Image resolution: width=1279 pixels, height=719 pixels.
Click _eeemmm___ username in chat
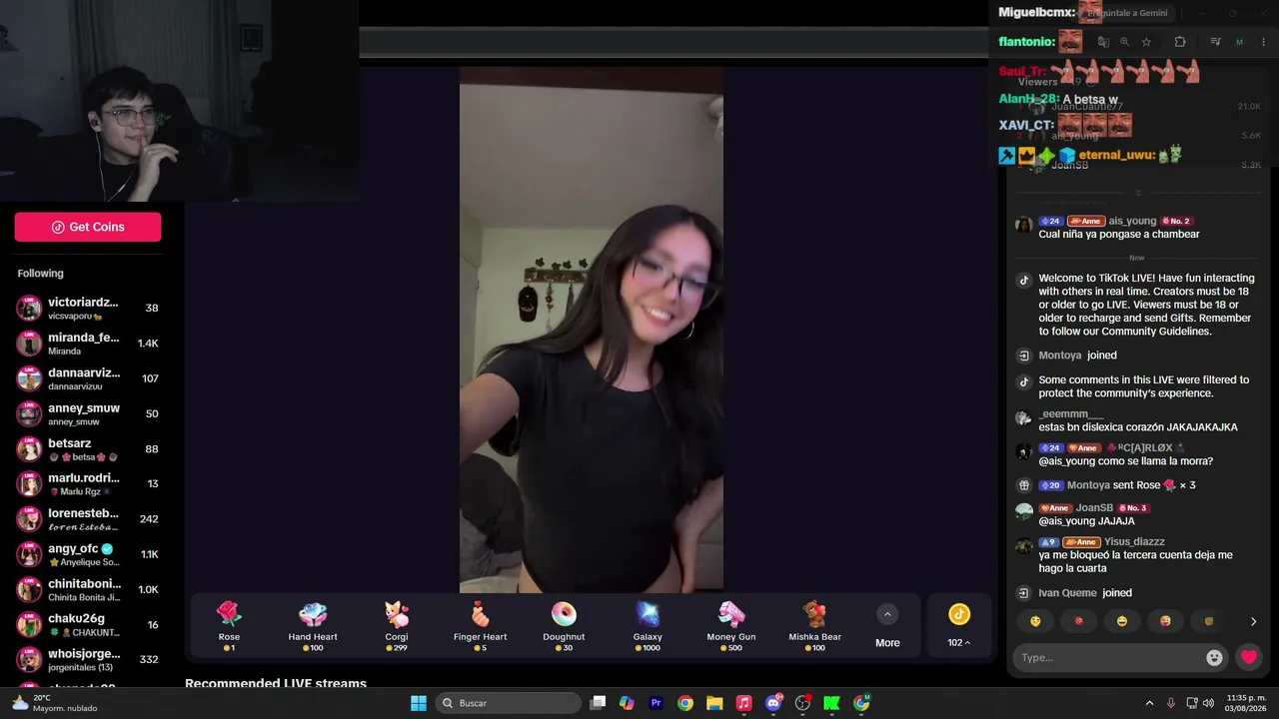(x=1071, y=414)
